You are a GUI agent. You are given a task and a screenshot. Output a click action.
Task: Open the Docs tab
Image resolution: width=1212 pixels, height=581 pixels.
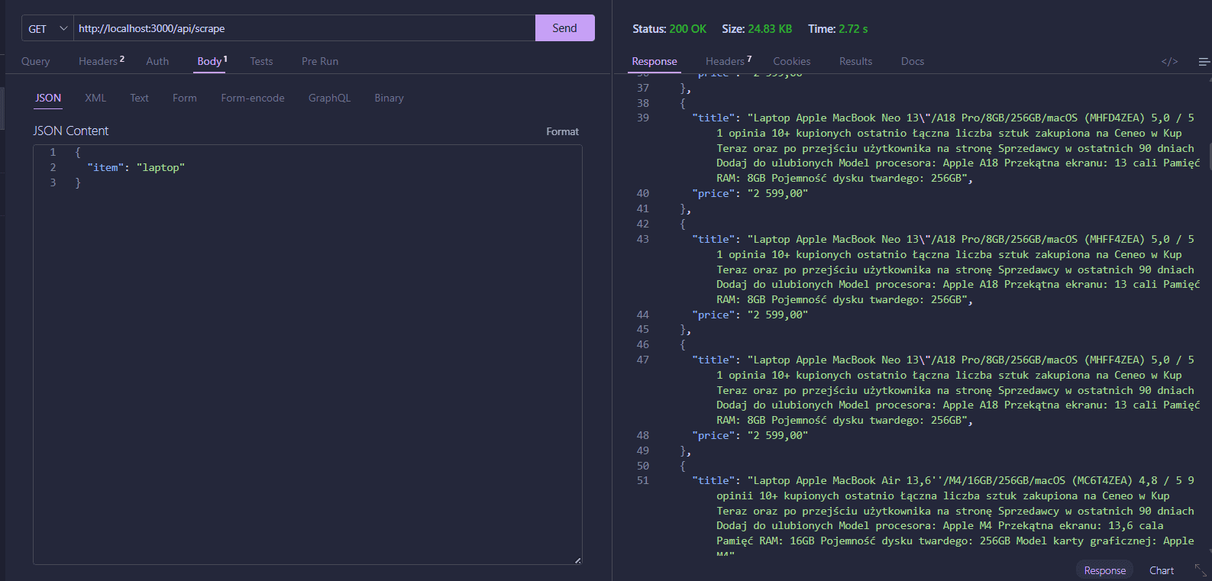pos(912,61)
